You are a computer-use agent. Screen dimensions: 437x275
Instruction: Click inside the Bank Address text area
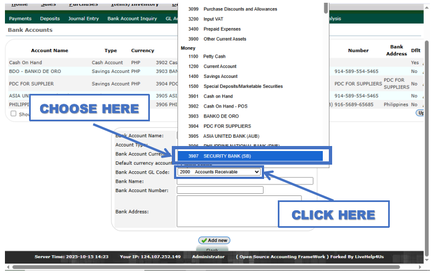(239, 211)
